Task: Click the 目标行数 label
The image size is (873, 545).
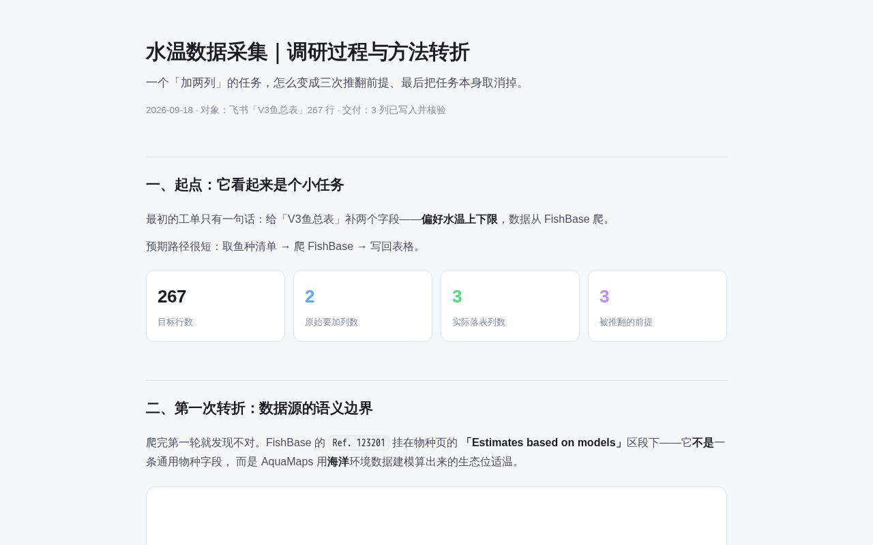Action: (175, 322)
